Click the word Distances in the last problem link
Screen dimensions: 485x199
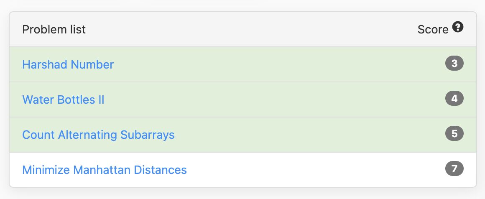click(x=160, y=170)
